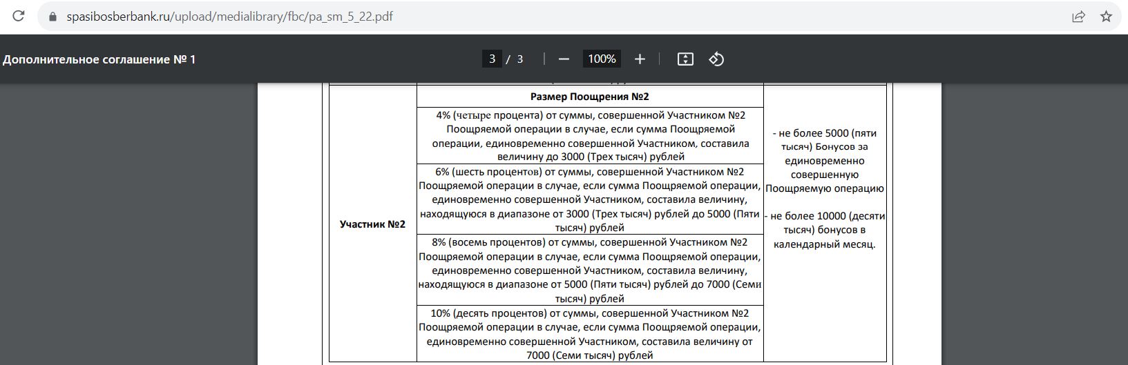The image size is (1128, 365).
Task: Focus the address bar URL
Action: tap(229, 17)
